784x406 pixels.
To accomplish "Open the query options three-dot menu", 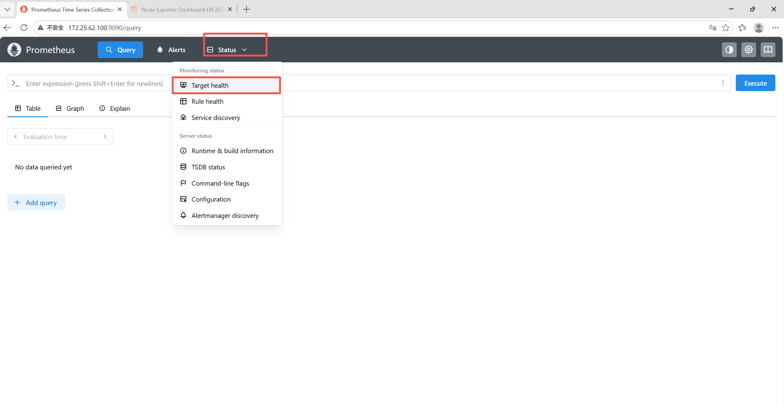I will click(x=723, y=83).
